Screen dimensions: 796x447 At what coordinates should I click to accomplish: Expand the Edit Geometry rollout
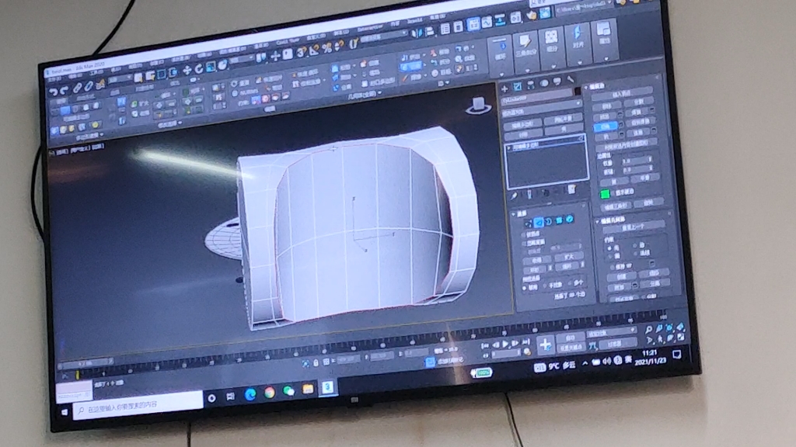tap(613, 221)
